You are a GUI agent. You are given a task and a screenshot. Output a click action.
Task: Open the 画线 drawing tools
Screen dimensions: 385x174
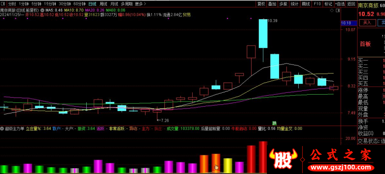[x=305, y=4]
